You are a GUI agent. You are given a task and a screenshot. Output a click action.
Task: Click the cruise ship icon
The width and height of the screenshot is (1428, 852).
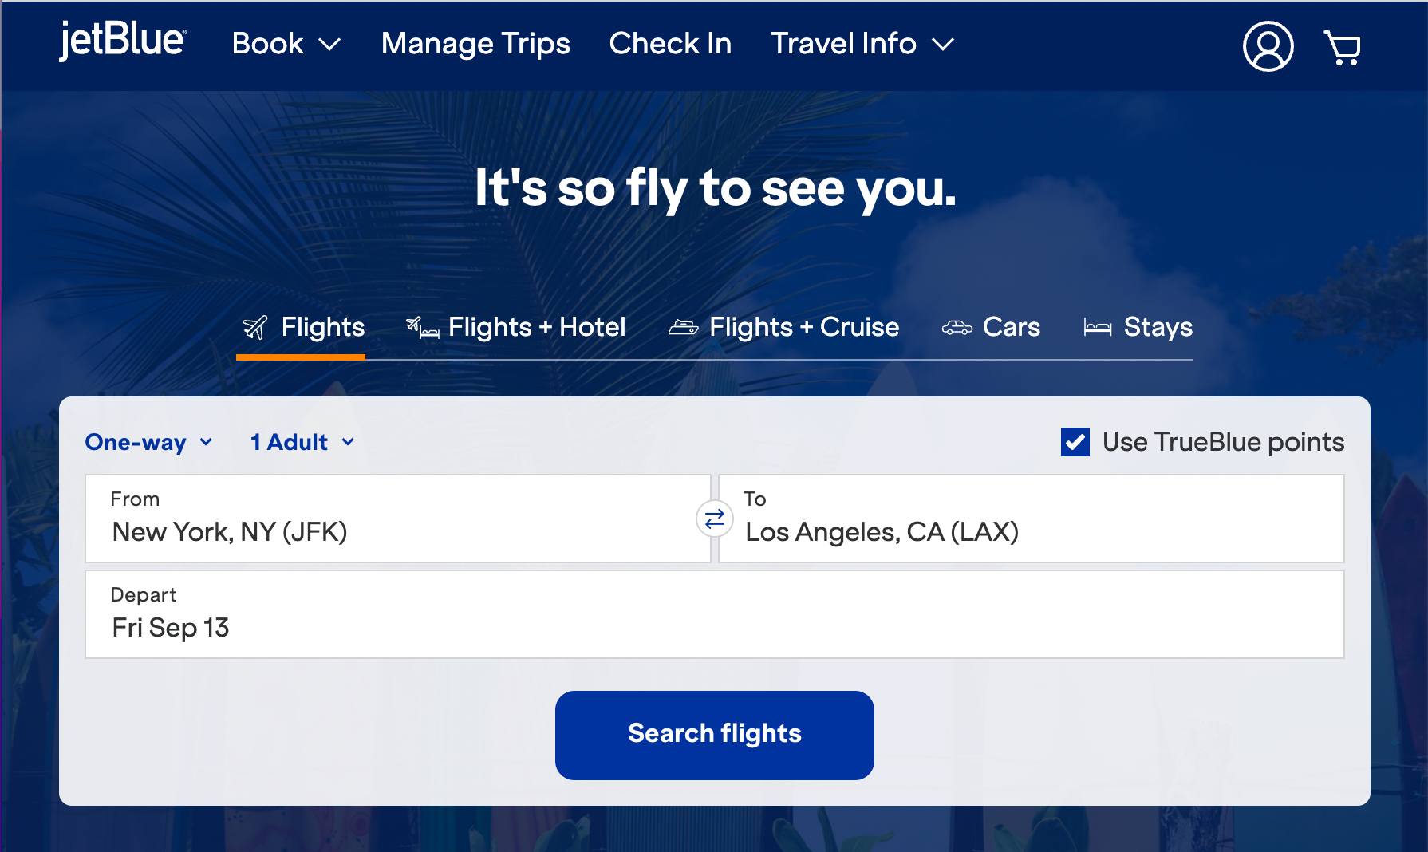point(683,327)
